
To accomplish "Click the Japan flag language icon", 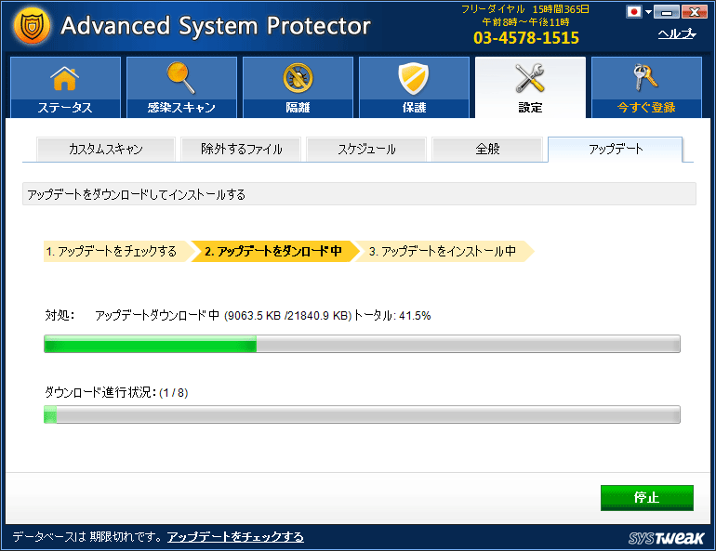I will 634,12.
